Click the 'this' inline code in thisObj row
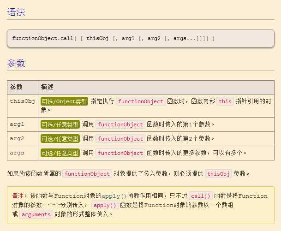The image size is (281, 231). pyautogui.click(x=225, y=101)
